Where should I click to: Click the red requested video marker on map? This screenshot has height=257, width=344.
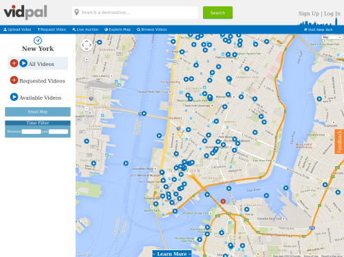click(223, 201)
